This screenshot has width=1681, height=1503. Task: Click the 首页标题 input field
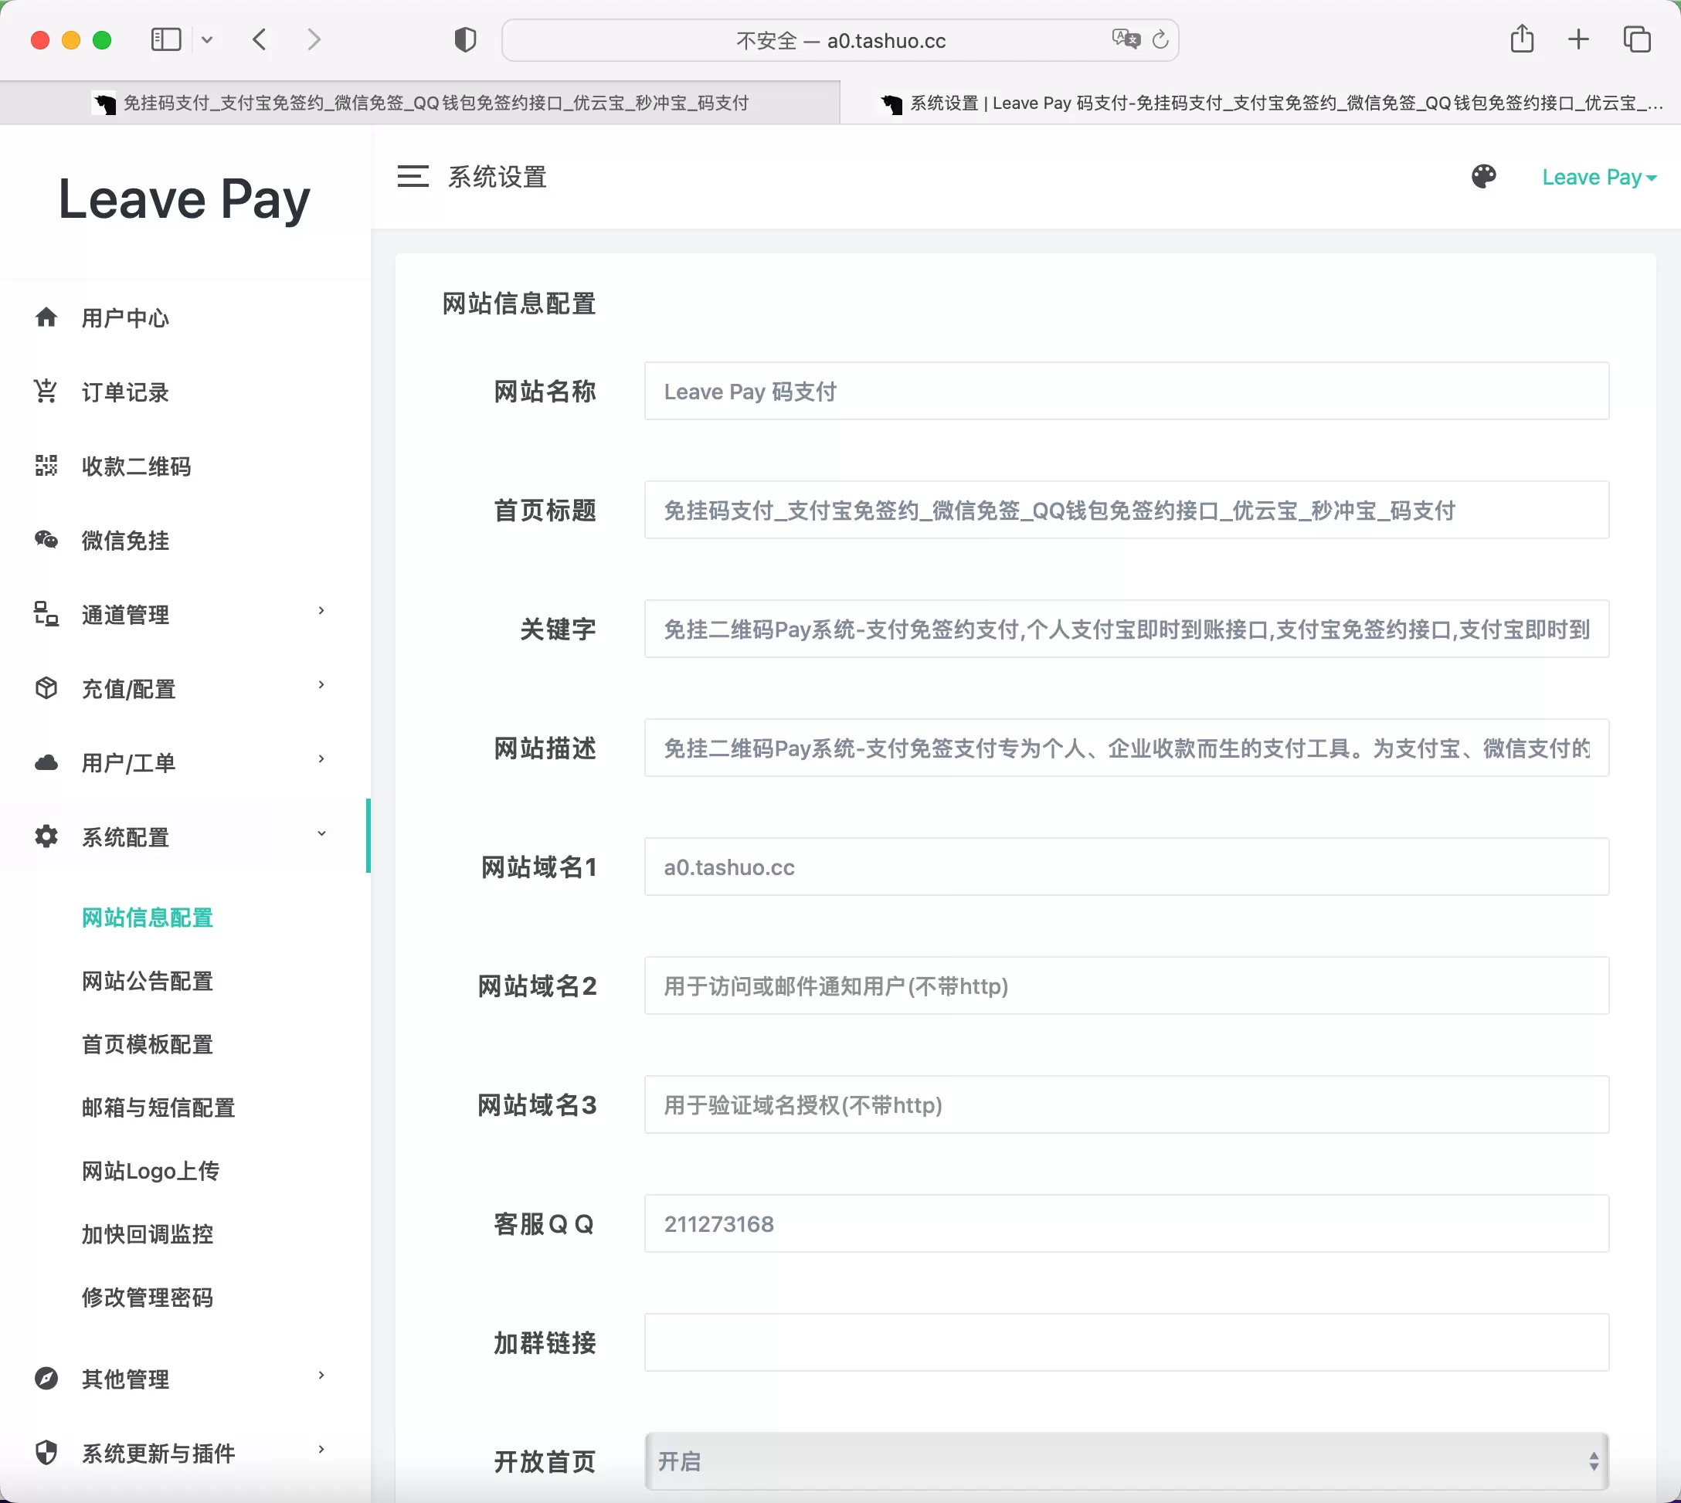pos(1127,510)
